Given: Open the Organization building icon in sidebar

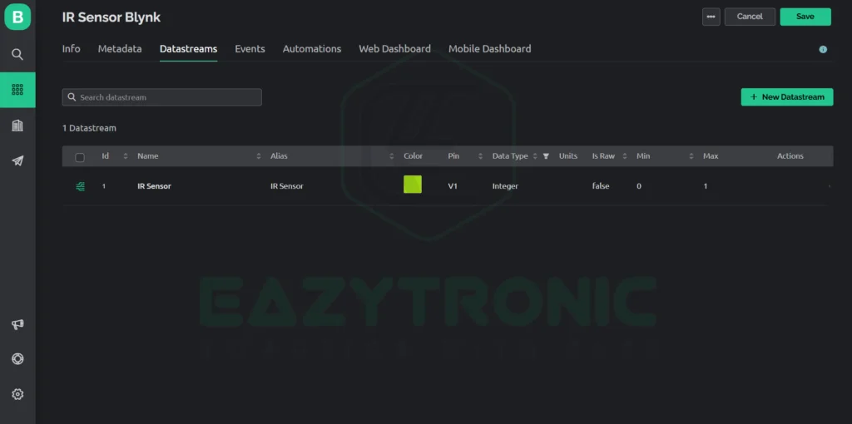Looking at the screenshot, I should click(x=17, y=126).
